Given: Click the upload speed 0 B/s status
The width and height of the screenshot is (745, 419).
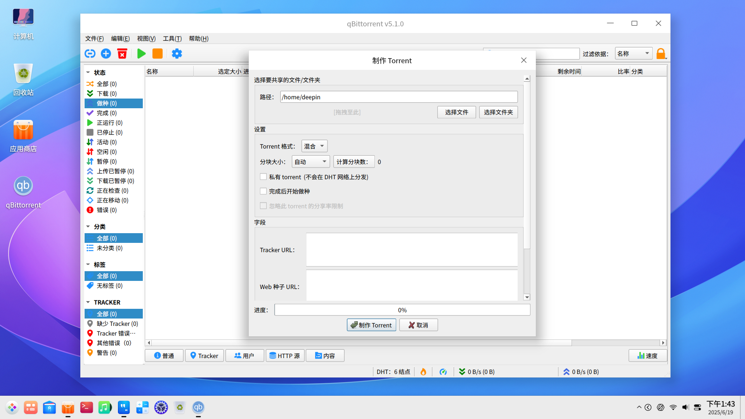Looking at the screenshot, I should [581, 372].
